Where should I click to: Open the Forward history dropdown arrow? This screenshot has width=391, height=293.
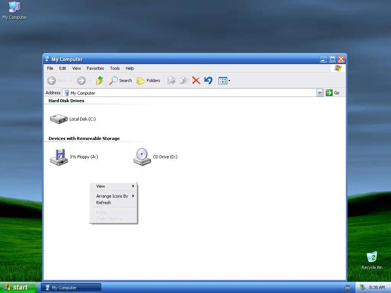click(x=90, y=80)
